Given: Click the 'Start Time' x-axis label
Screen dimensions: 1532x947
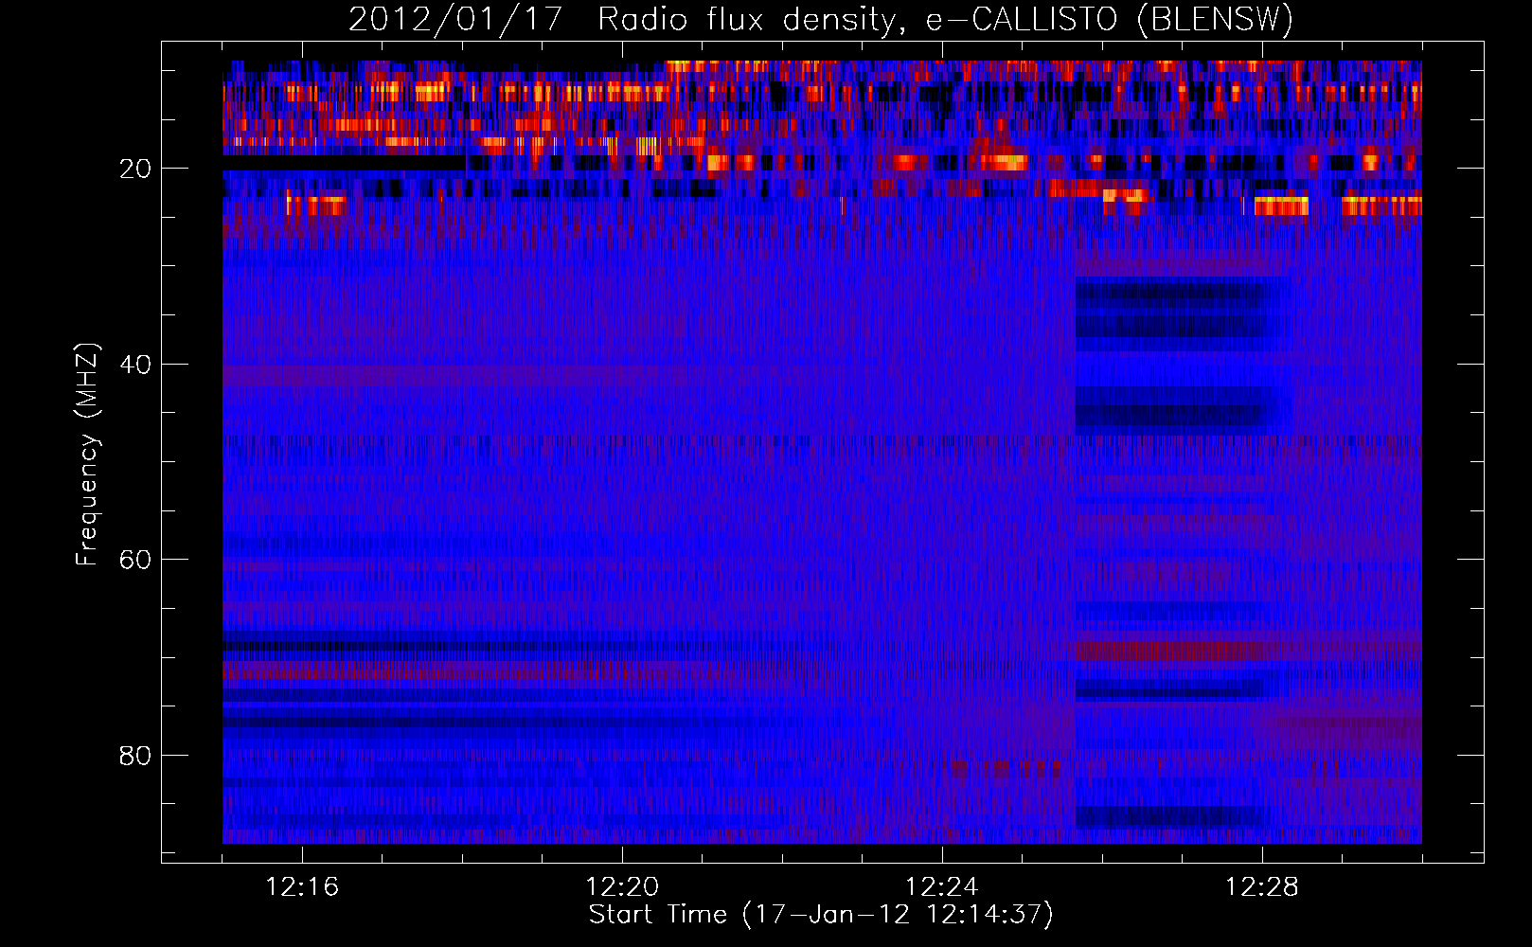Looking at the screenshot, I should [x=821, y=915].
